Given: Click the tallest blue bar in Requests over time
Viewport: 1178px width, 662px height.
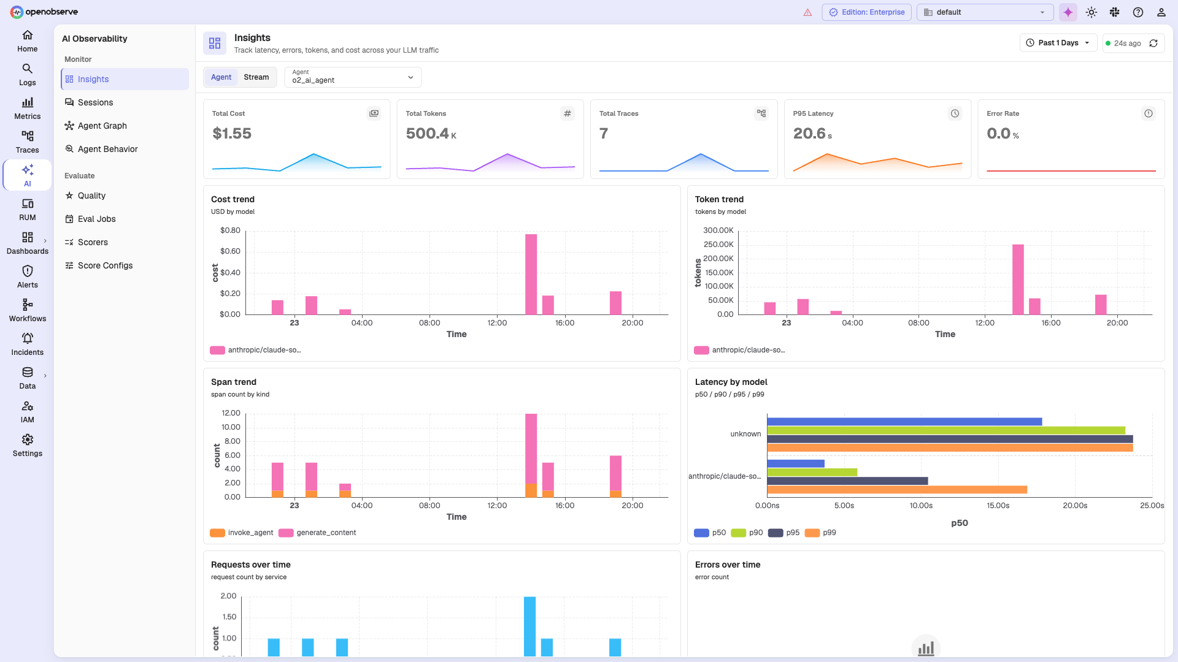Looking at the screenshot, I should tap(530, 626).
